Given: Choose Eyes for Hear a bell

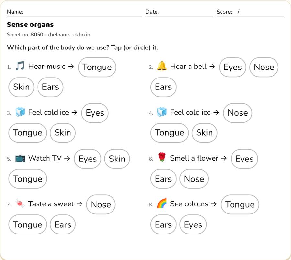Looking at the screenshot, I should coord(232,67).
